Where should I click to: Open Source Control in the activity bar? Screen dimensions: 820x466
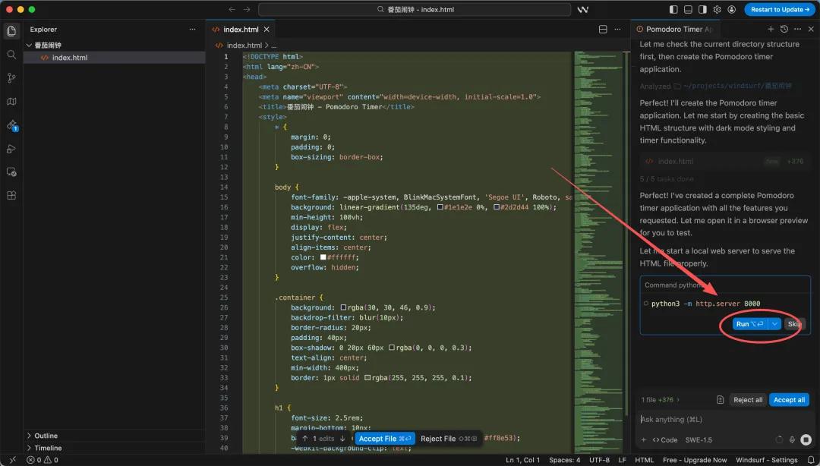pyautogui.click(x=11, y=78)
